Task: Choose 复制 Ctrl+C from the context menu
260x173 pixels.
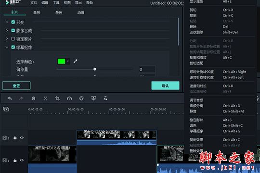Action: (x=222, y=15)
